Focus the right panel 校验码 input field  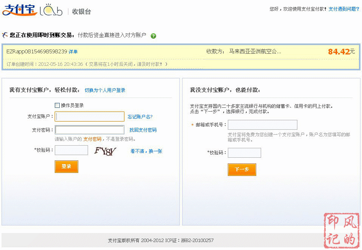click(244, 153)
